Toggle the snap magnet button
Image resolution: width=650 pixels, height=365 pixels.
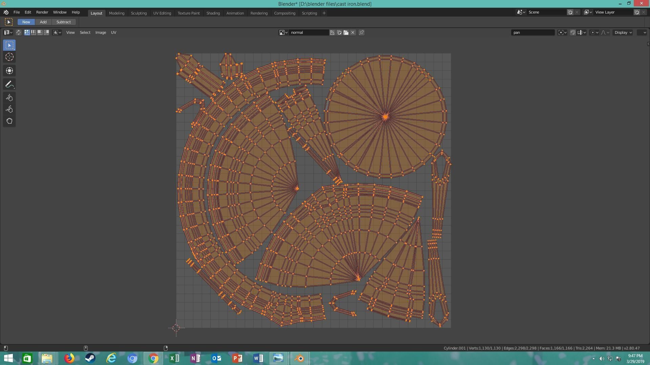[x=572, y=32]
